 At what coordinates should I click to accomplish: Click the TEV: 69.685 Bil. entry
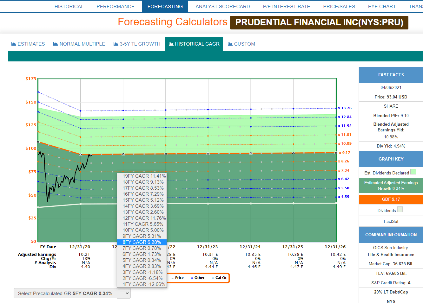391,274
